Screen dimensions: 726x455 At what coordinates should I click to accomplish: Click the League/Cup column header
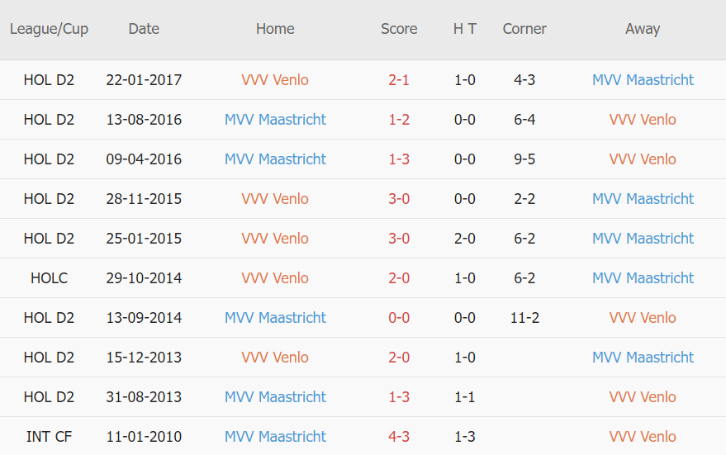49,29
